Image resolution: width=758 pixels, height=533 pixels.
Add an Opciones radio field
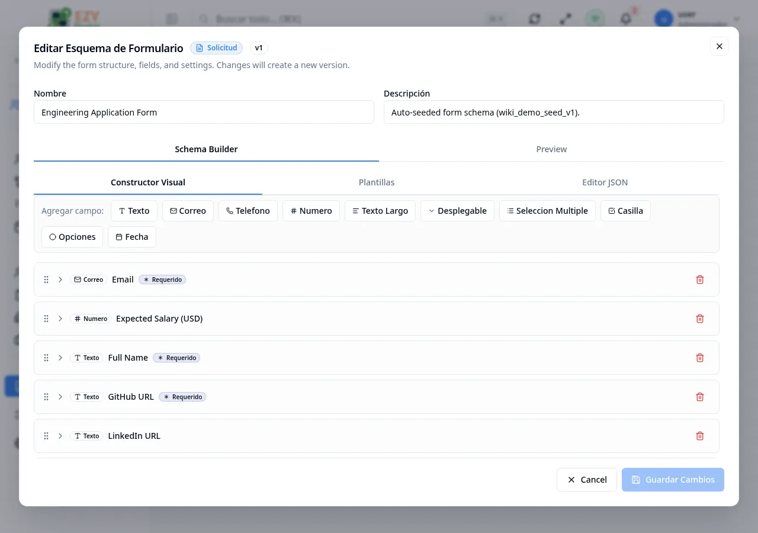72,237
